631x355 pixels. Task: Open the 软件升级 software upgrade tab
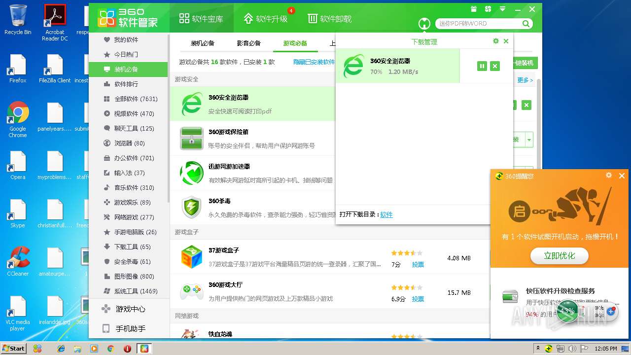[x=266, y=19]
